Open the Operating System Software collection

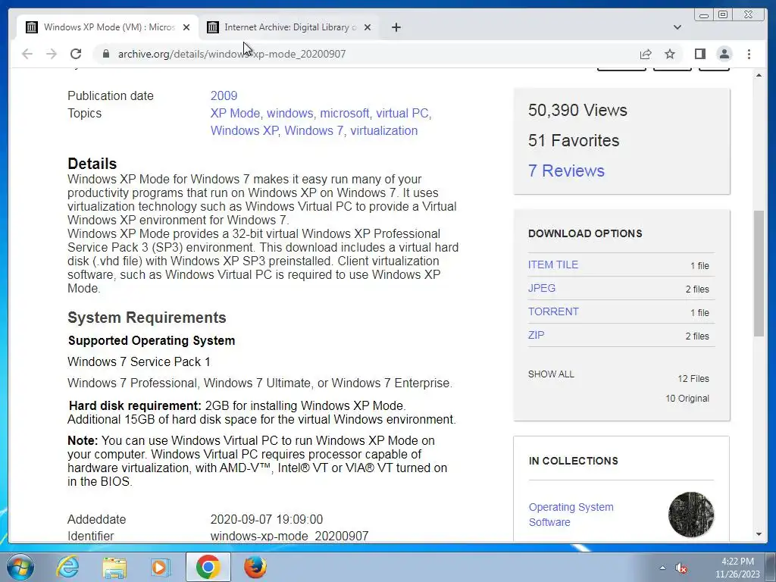point(571,515)
